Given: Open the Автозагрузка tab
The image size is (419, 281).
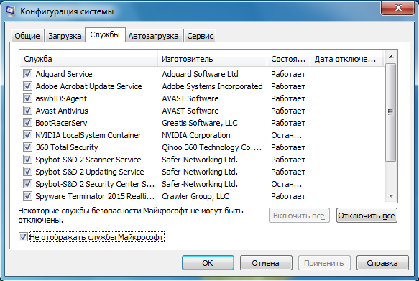Looking at the screenshot, I should coord(153,36).
